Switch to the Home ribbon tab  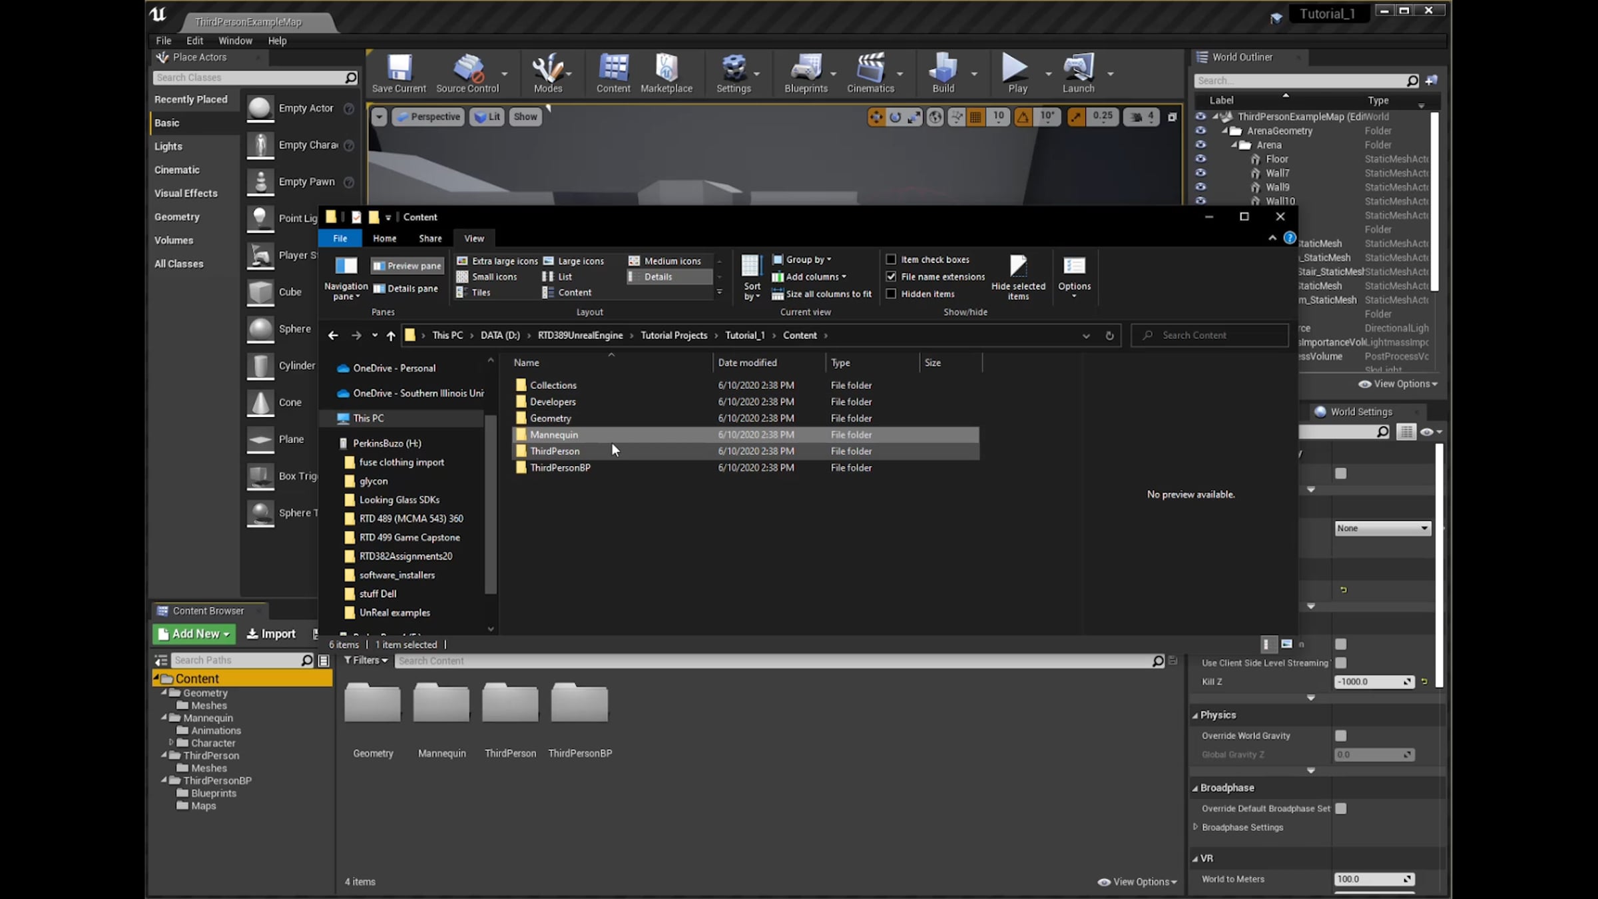coord(384,238)
